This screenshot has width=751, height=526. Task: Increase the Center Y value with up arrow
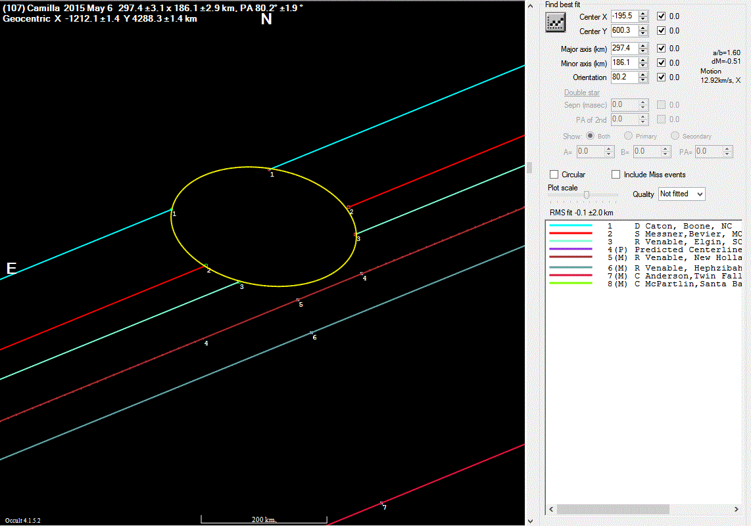(643, 28)
